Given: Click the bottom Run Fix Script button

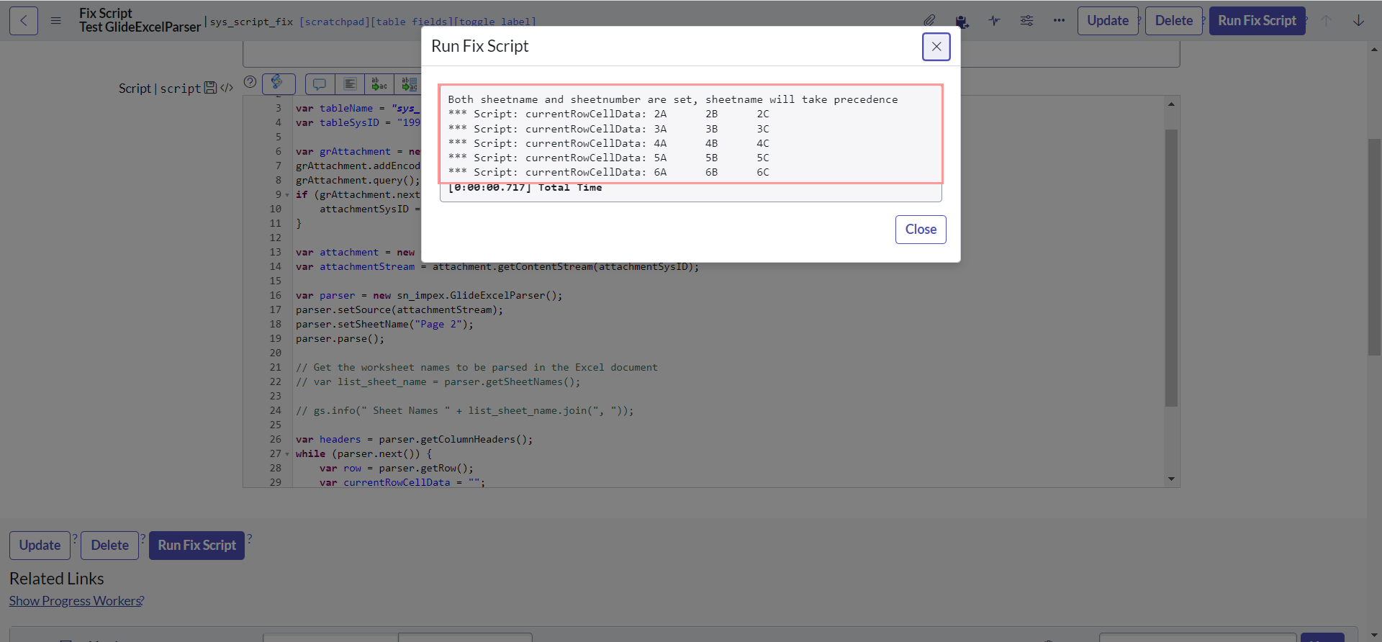Looking at the screenshot, I should point(197,546).
